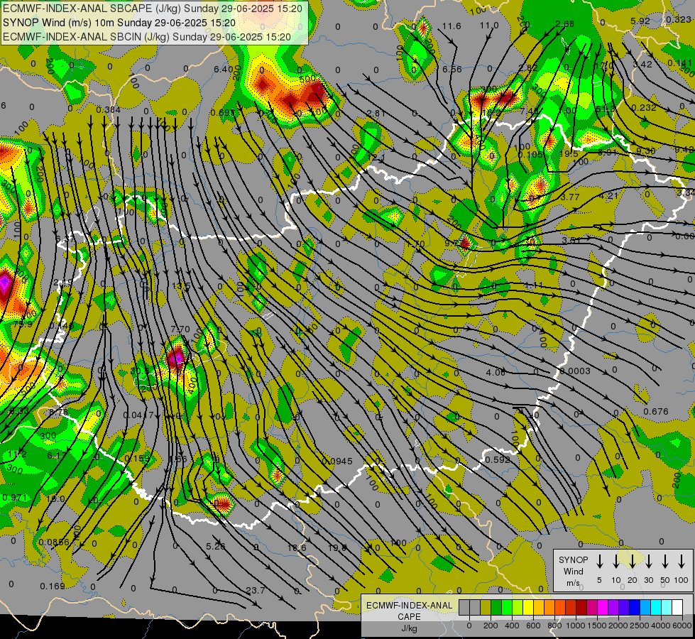The width and height of the screenshot is (695, 639).
Task: Click the map value 0.971
Action: tap(14, 498)
